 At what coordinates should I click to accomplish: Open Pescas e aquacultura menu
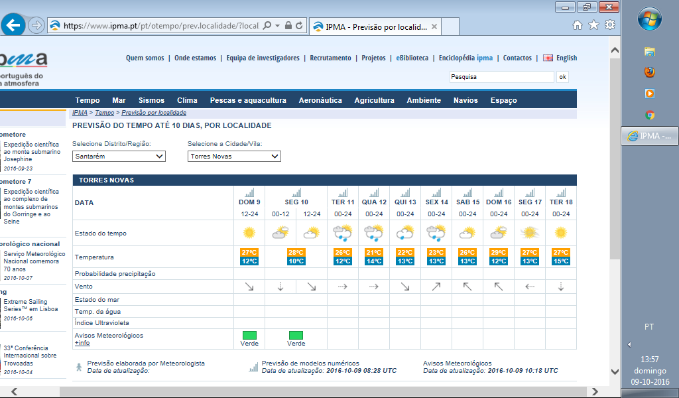tap(248, 100)
